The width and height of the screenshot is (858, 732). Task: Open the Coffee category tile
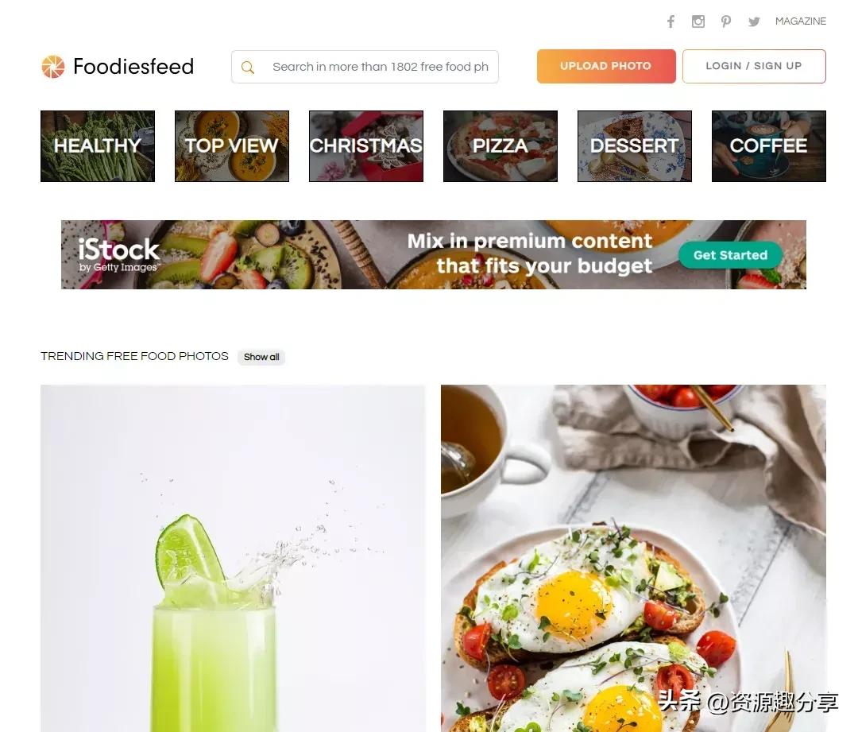[769, 146]
